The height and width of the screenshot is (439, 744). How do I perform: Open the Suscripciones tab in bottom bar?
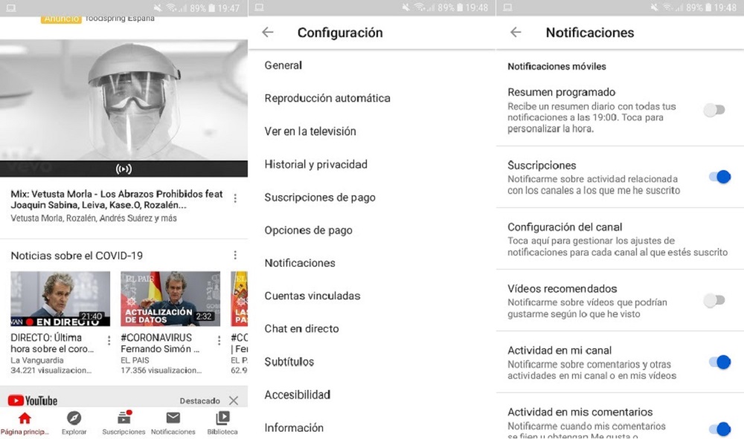(124, 423)
